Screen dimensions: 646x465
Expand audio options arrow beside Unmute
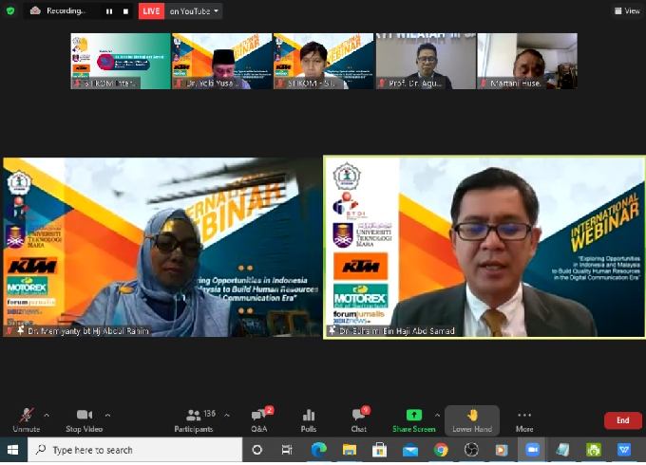click(49, 415)
